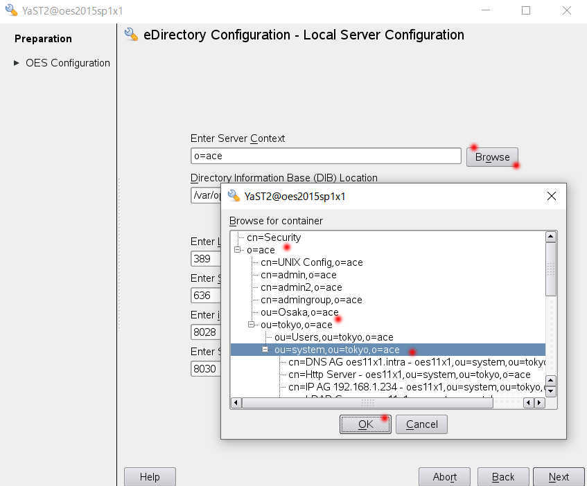Click the Preparation heading in the sidebar

43,39
